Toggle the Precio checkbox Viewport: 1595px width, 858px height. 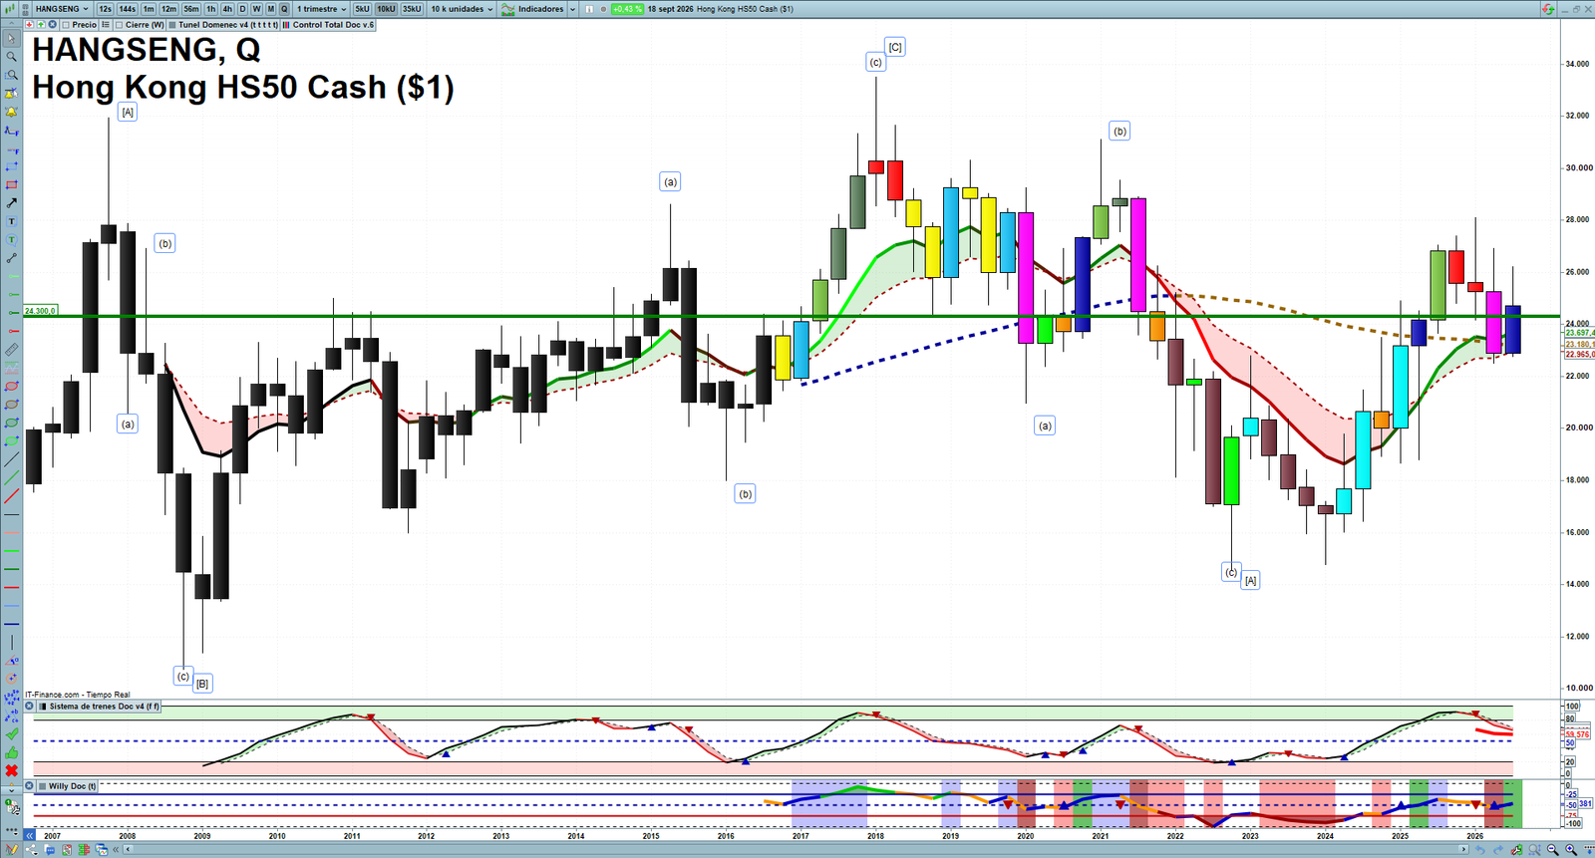click(x=67, y=25)
